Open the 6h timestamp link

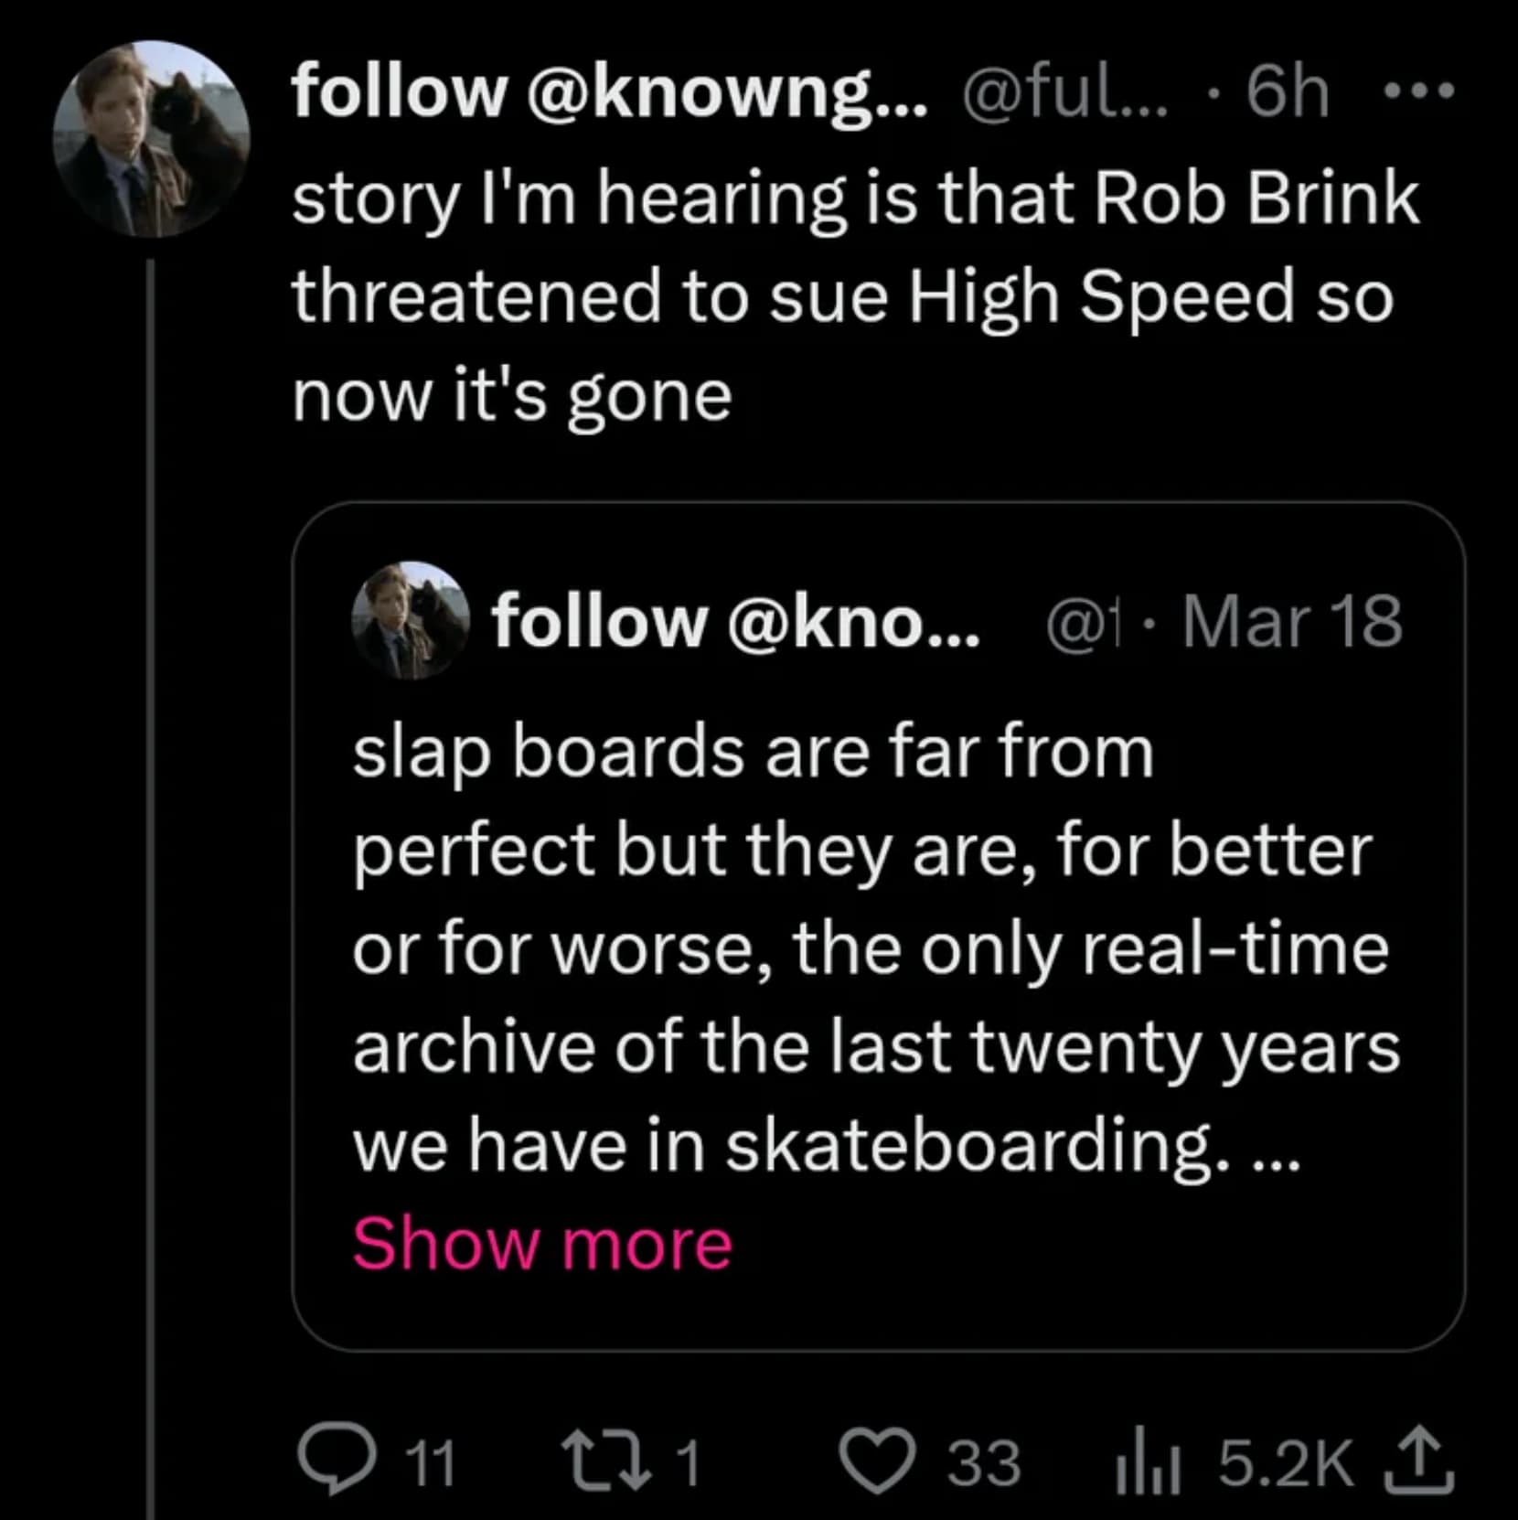pos(1288,91)
